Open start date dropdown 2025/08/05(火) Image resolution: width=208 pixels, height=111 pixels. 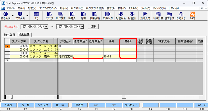click(46, 27)
